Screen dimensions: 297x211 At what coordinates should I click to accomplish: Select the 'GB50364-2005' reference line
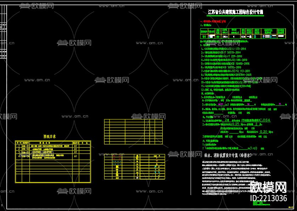pyautogui.click(x=226, y=75)
